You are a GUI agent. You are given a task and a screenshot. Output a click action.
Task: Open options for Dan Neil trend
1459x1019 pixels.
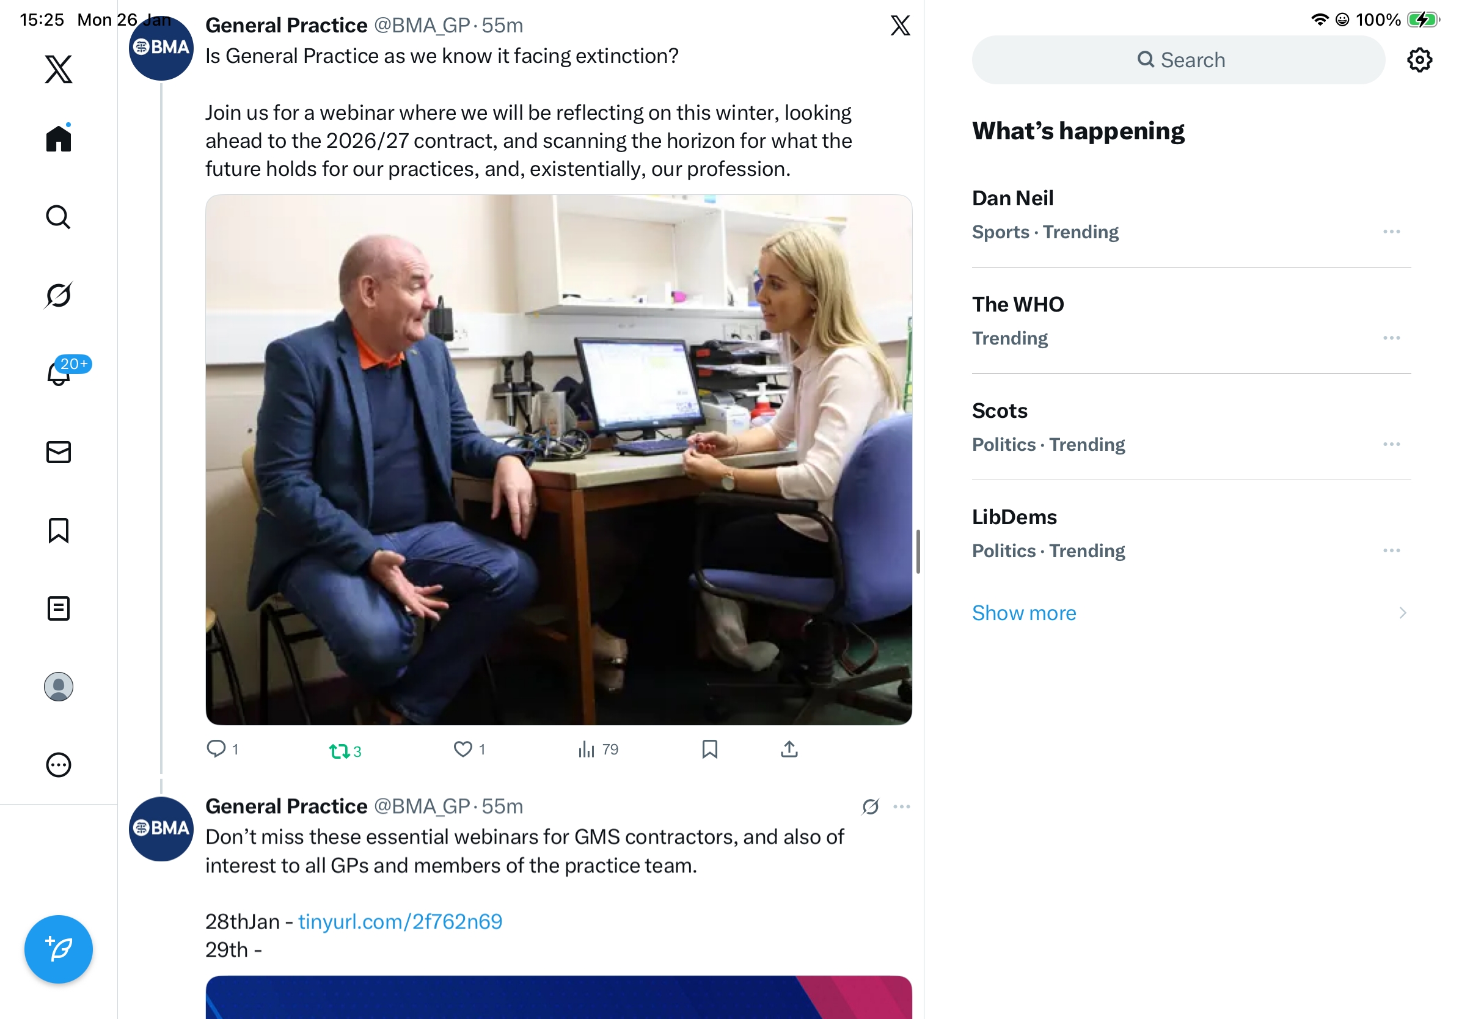point(1391,232)
